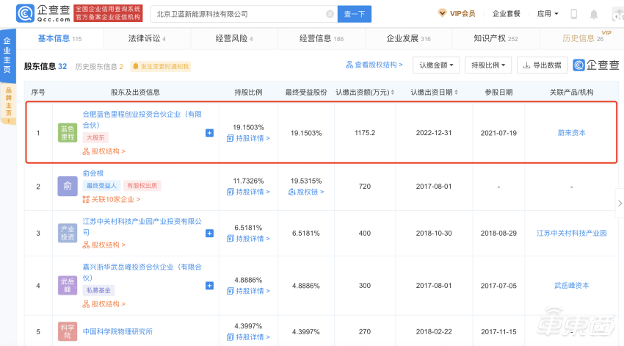Expand the 应用 dropdown in the header
This screenshot has height=346, width=624.
(548, 14)
